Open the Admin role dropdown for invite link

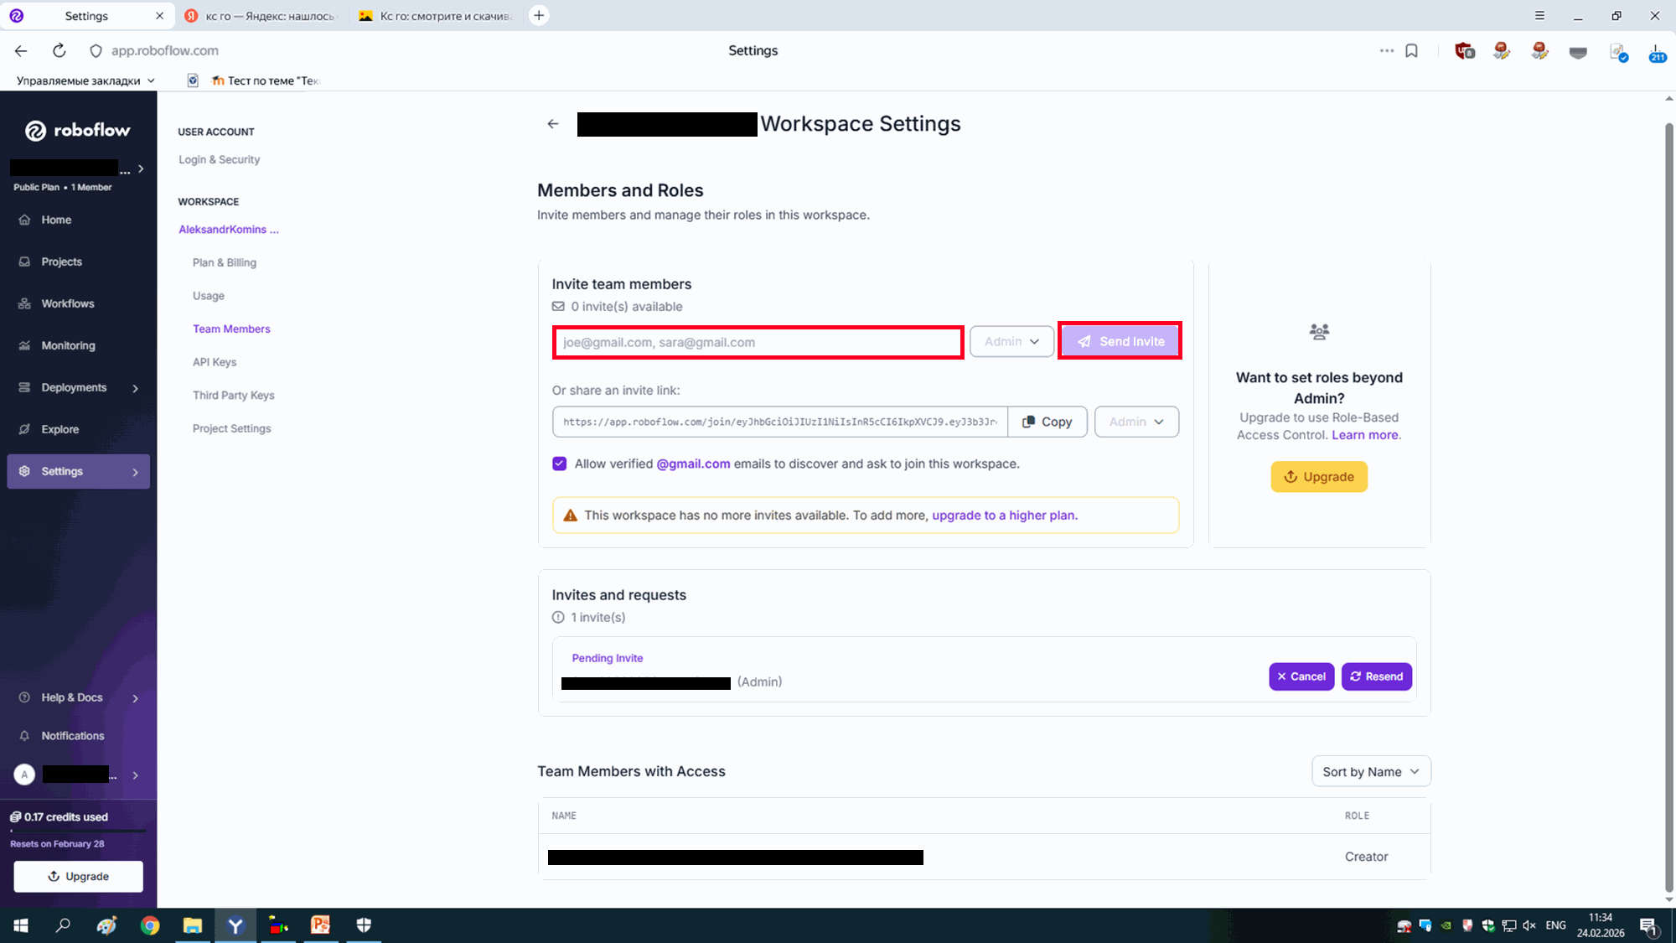tap(1136, 422)
